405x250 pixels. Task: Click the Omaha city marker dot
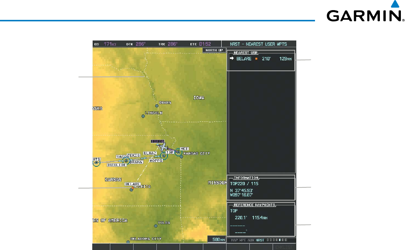click(x=157, y=106)
